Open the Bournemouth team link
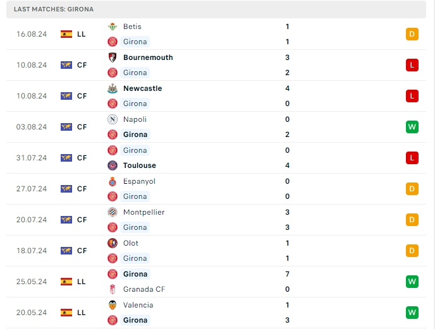 point(148,57)
